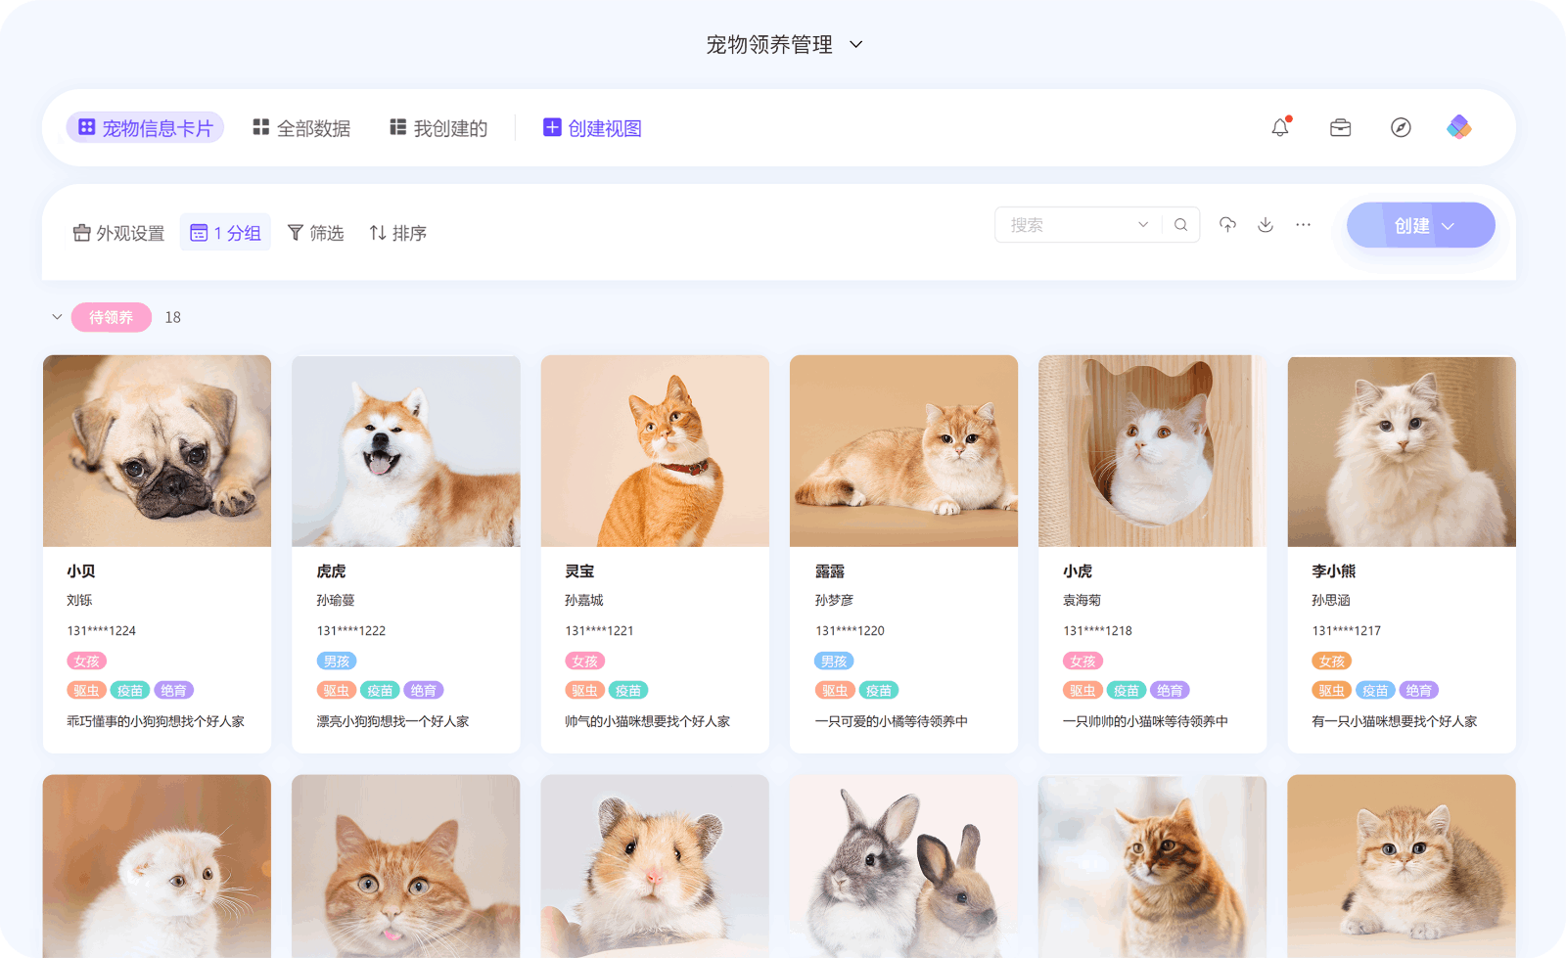Click the cloud upload icon
This screenshot has height=958, width=1566.
(1227, 225)
